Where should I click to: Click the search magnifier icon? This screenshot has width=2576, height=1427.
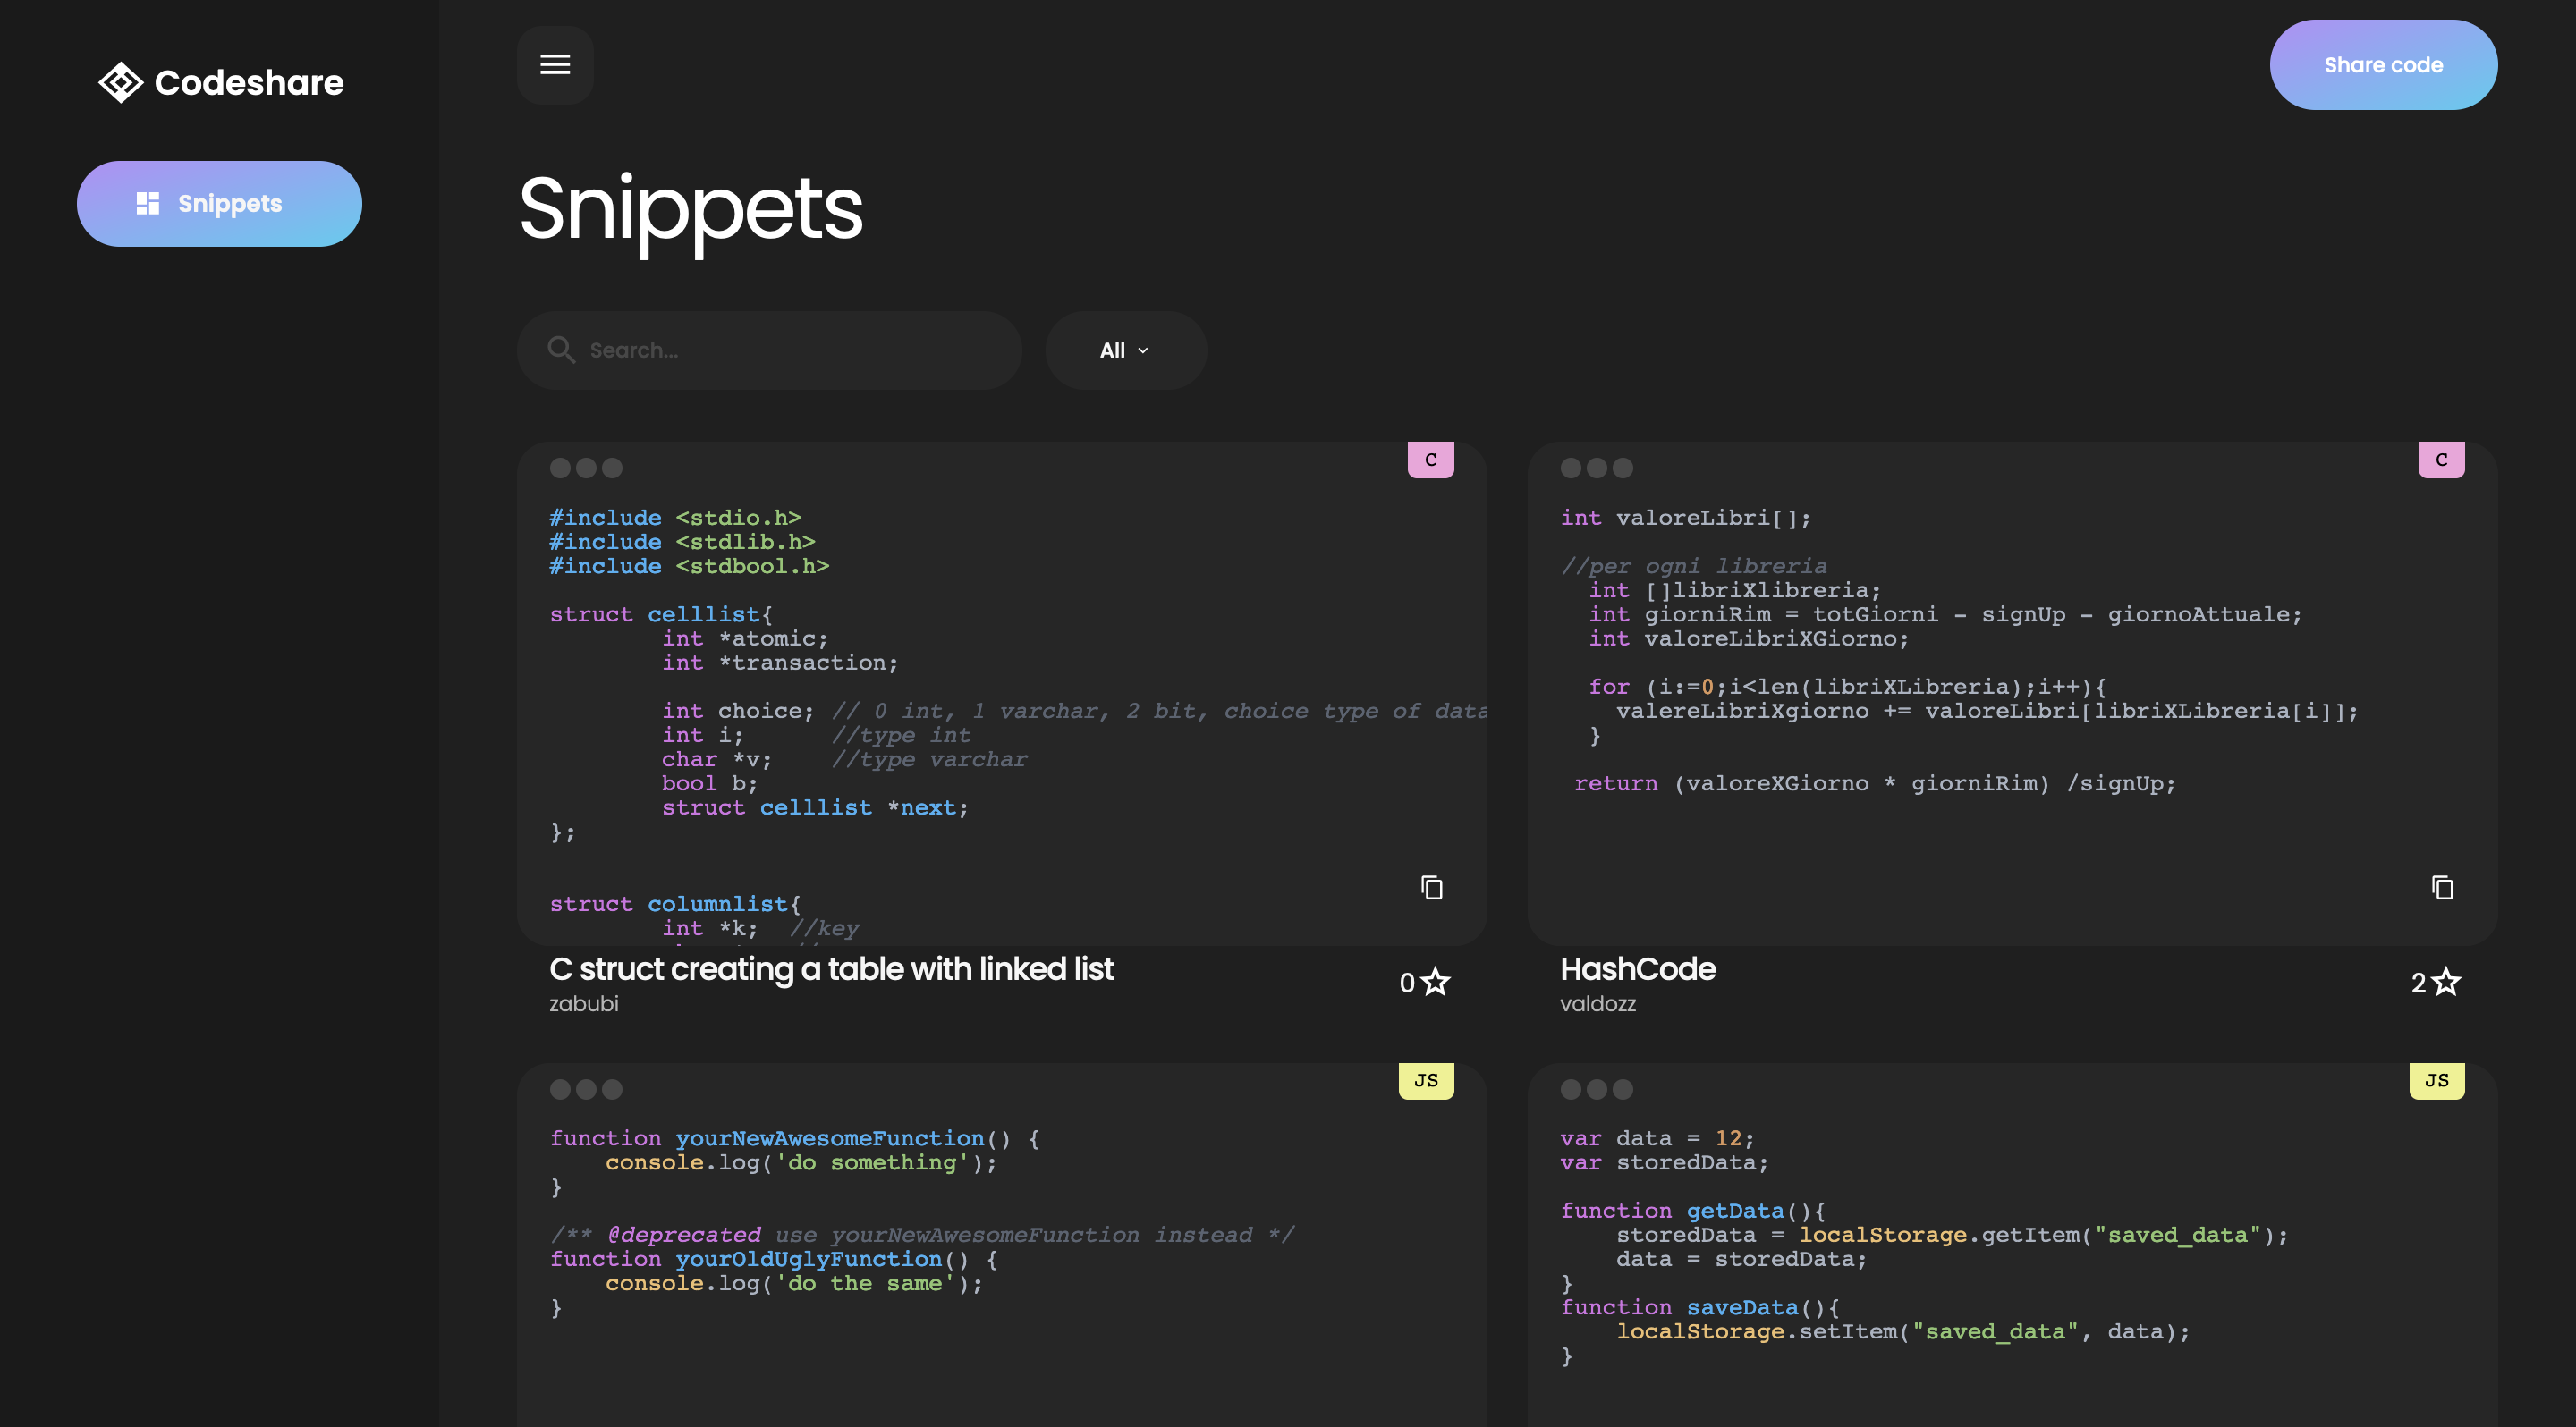(x=561, y=350)
